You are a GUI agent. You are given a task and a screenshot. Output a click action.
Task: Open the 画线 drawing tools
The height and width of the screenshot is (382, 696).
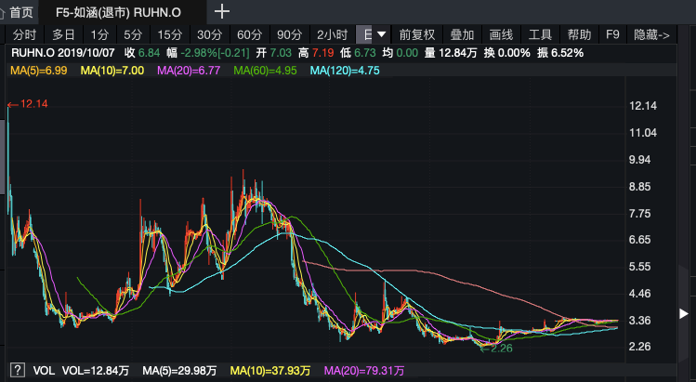[501, 35]
